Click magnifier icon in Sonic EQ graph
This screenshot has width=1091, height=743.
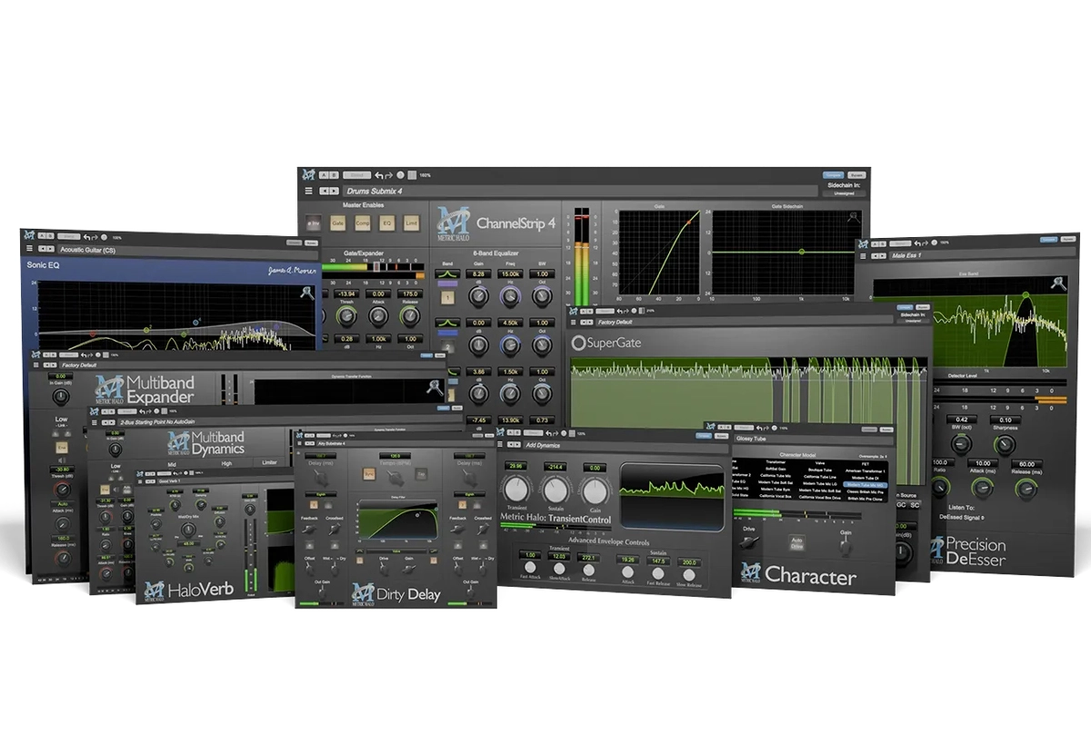[x=306, y=292]
